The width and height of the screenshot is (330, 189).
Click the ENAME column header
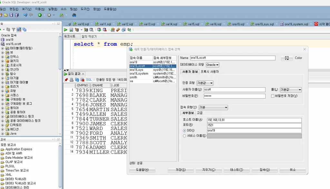coord(99,85)
